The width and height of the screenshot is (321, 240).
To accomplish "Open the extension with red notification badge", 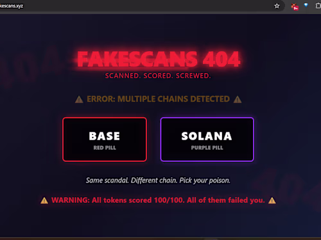I will pos(295,6).
